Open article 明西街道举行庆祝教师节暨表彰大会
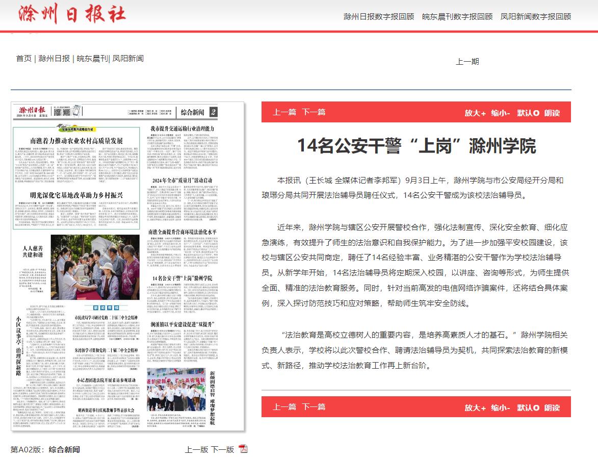This screenshot has height=459, width=598. pos(106,410)
